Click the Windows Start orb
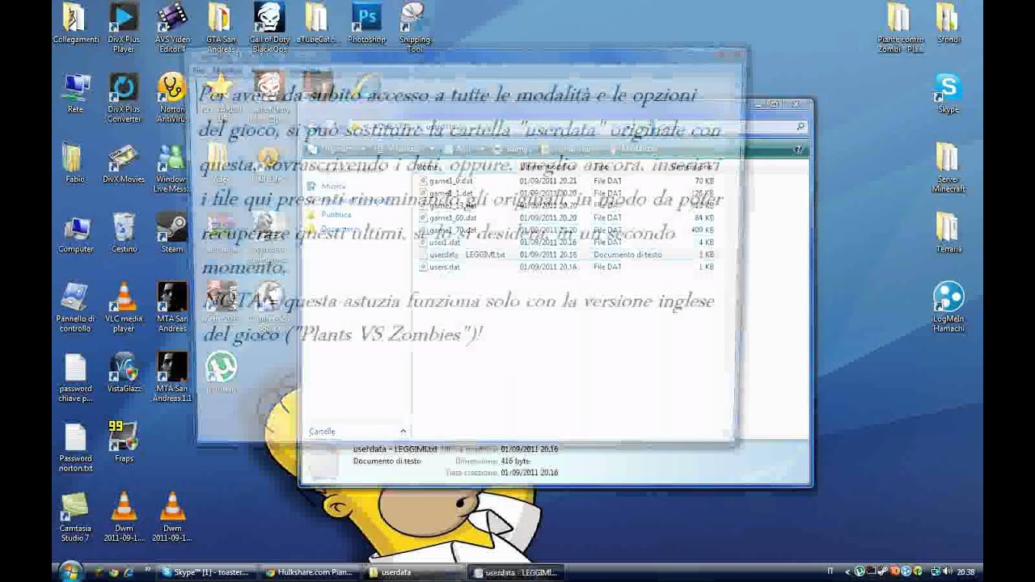 70,571
